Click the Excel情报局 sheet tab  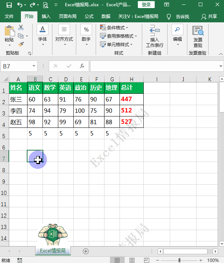tap(53, 251)
